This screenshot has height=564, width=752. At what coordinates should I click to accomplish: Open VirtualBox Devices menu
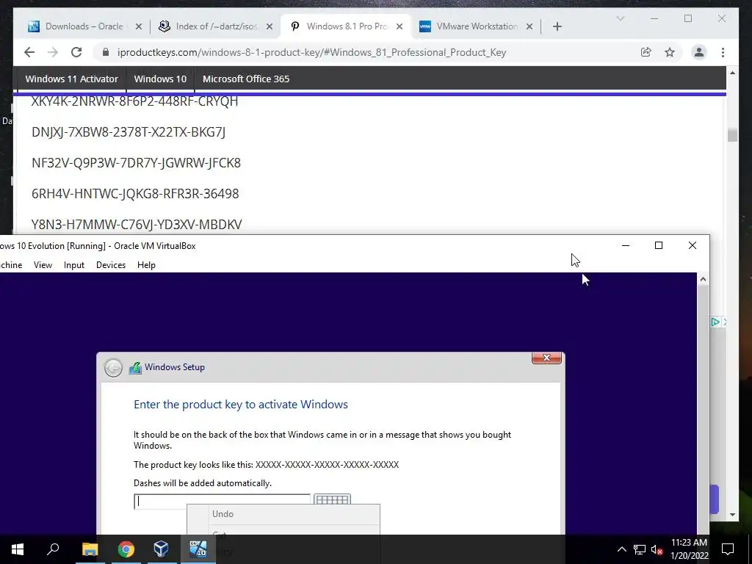(x=111, y=264)
